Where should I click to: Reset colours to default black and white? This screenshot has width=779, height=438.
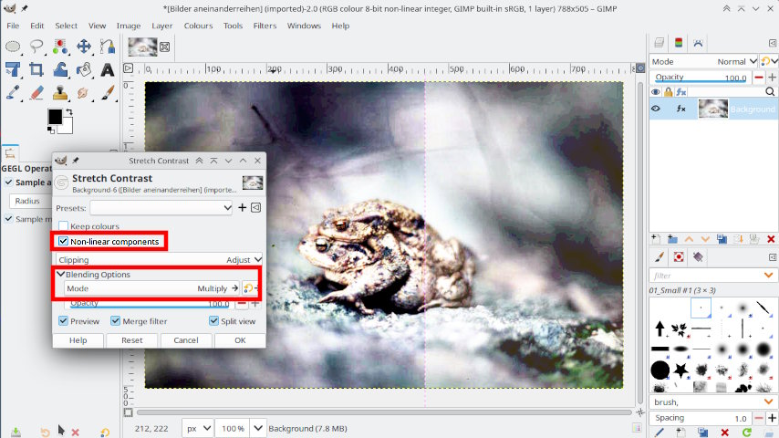51,130
